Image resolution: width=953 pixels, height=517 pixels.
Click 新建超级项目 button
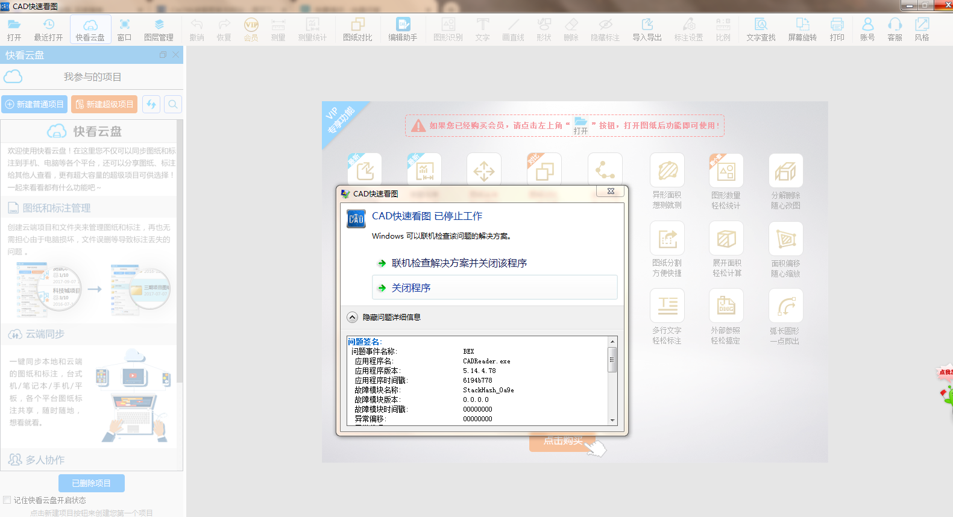tap(104, 104)
